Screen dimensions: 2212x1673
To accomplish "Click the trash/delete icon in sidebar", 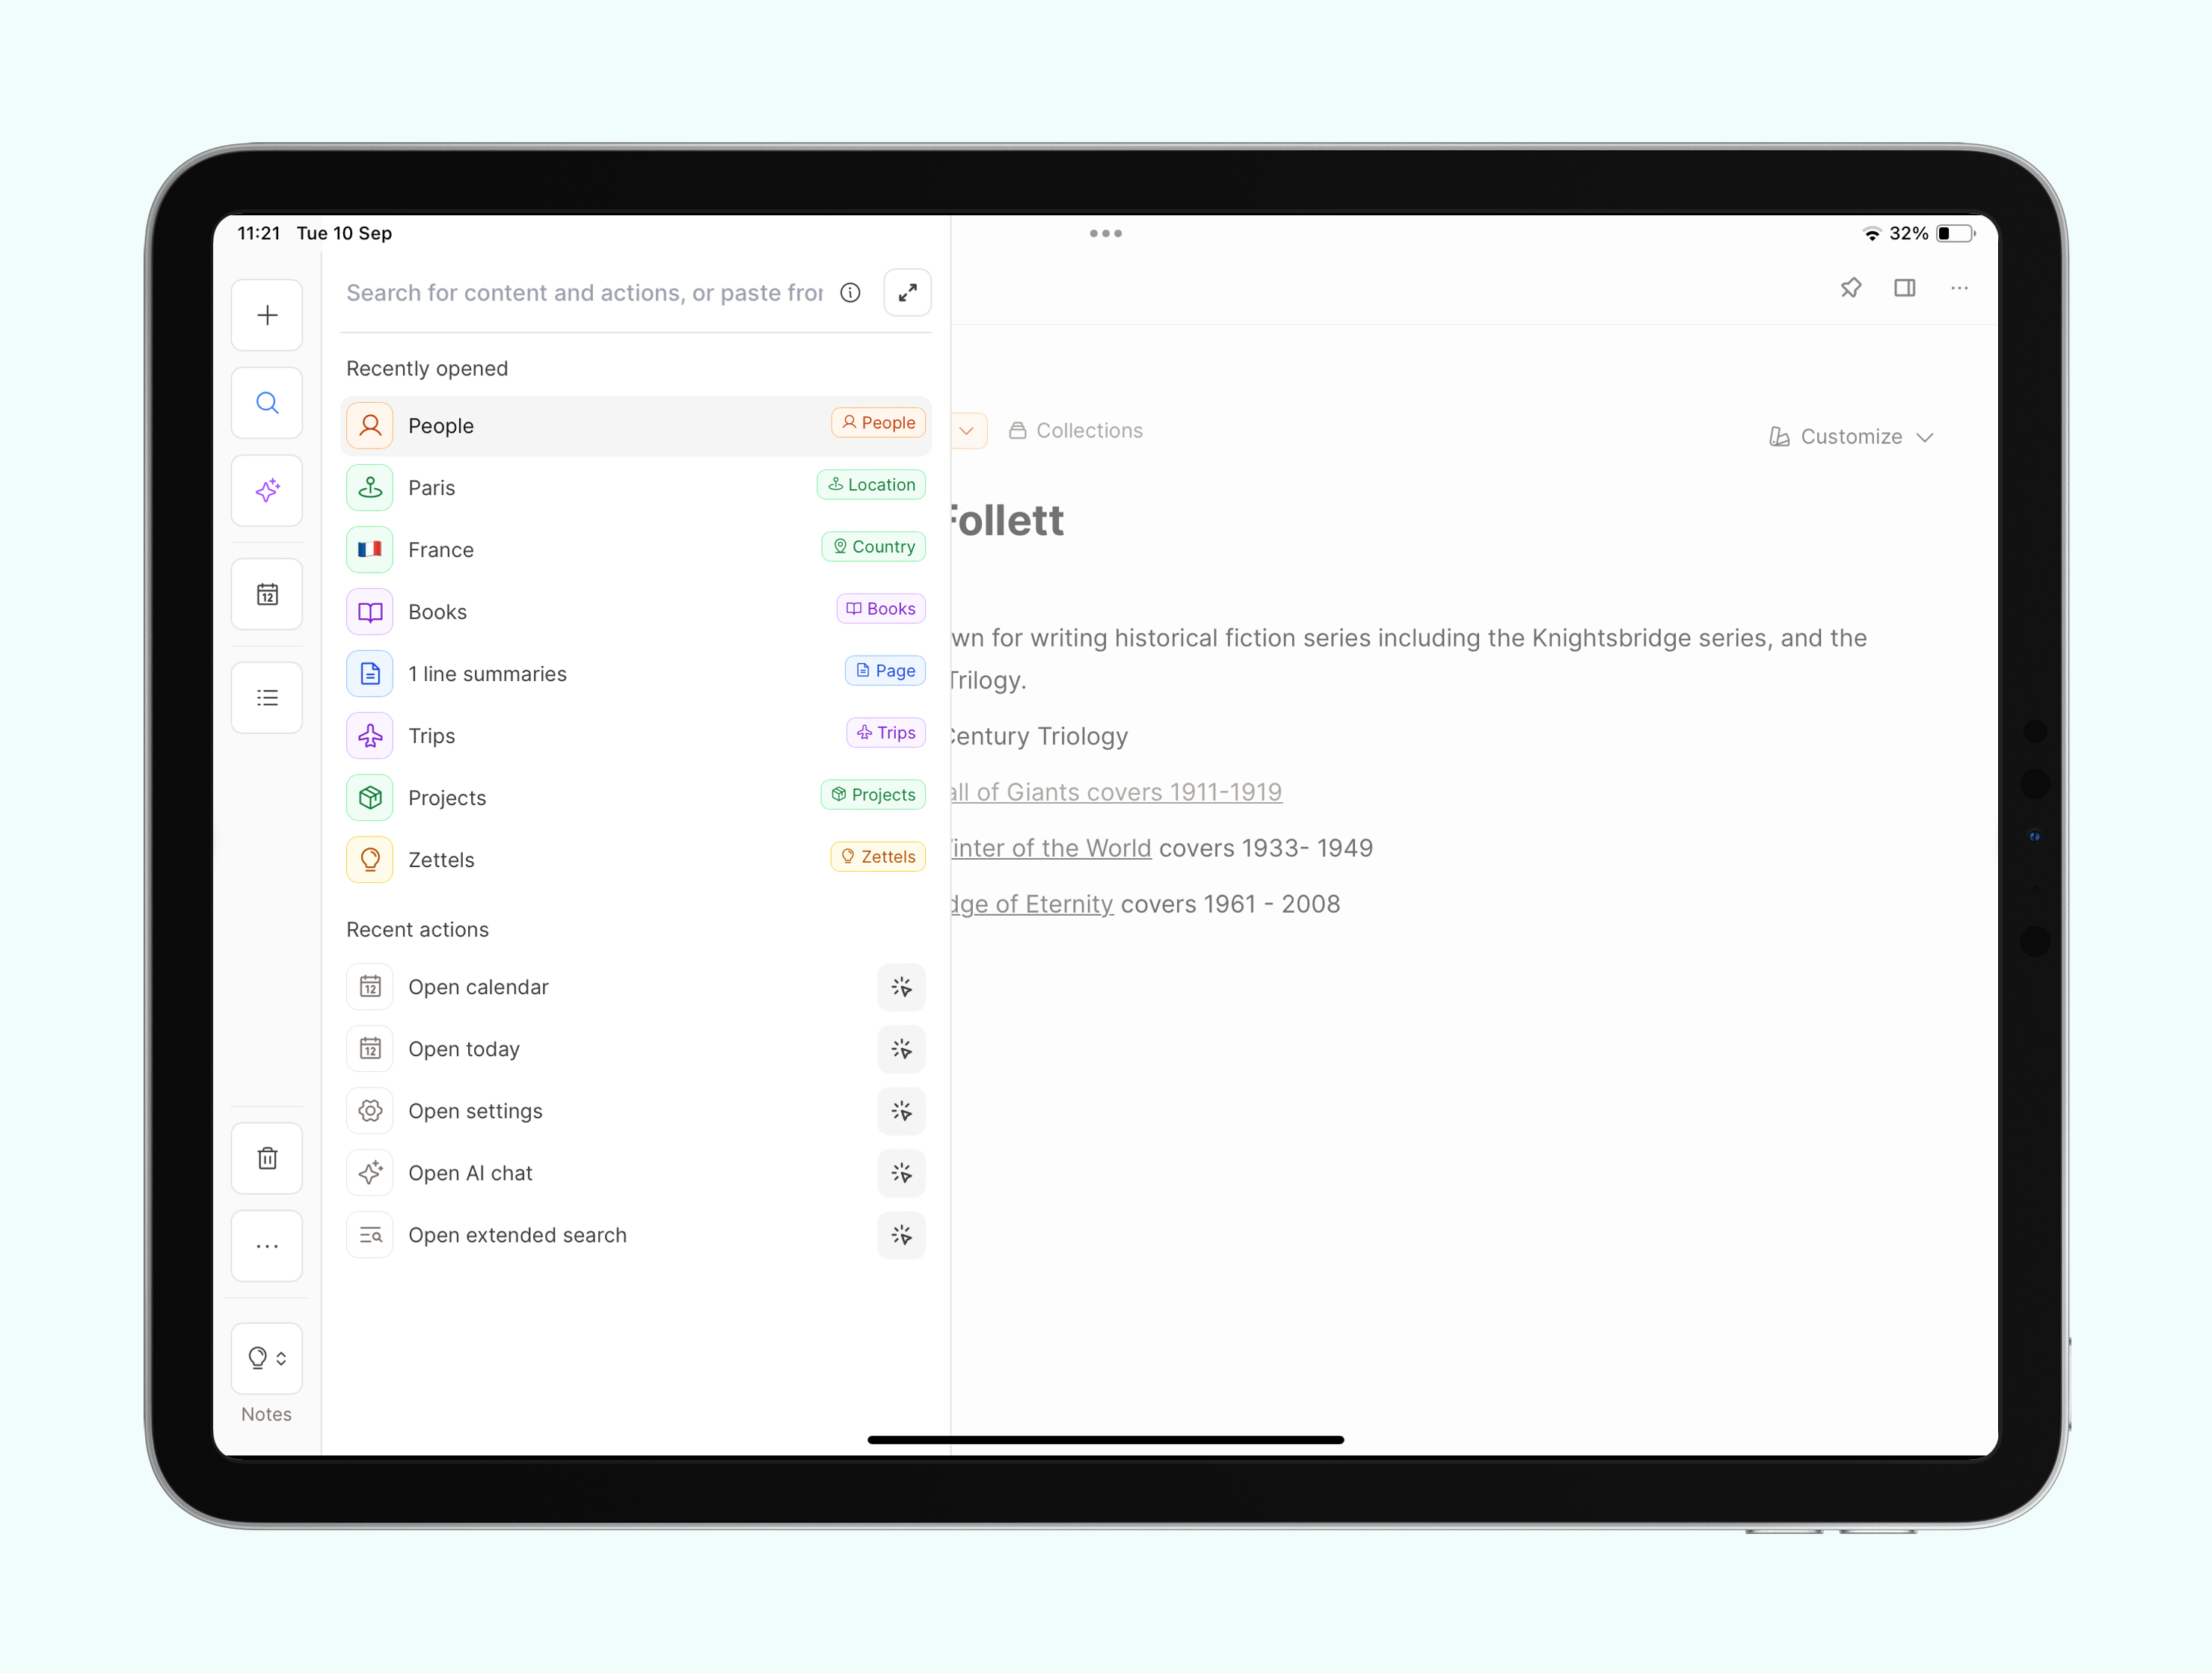I will [267, 1158].
